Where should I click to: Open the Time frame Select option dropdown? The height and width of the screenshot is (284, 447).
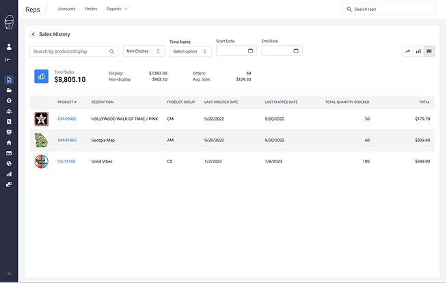pyautogui.click(x=191, y=52)
